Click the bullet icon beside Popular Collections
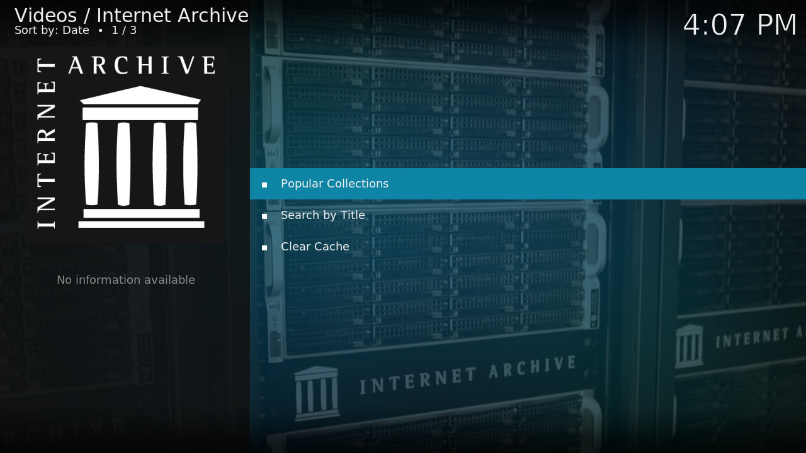Screen dimensions: 806x453 click(264, 184)
